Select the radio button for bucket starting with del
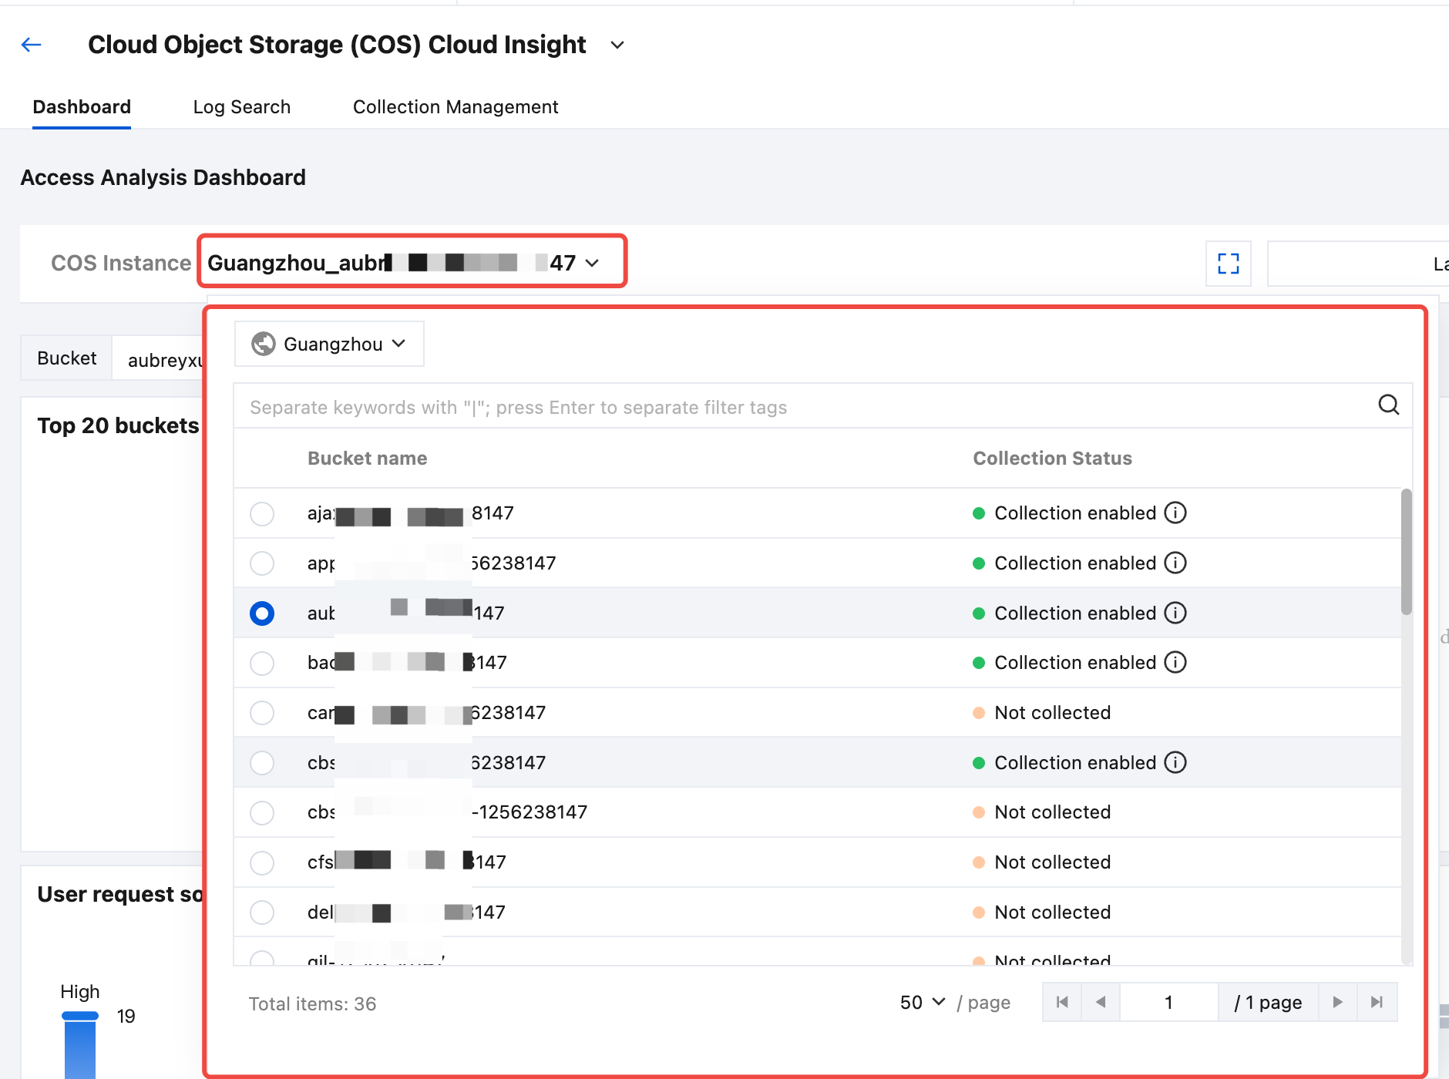This screenshot has height=1079, width=1449. (262, 913)
